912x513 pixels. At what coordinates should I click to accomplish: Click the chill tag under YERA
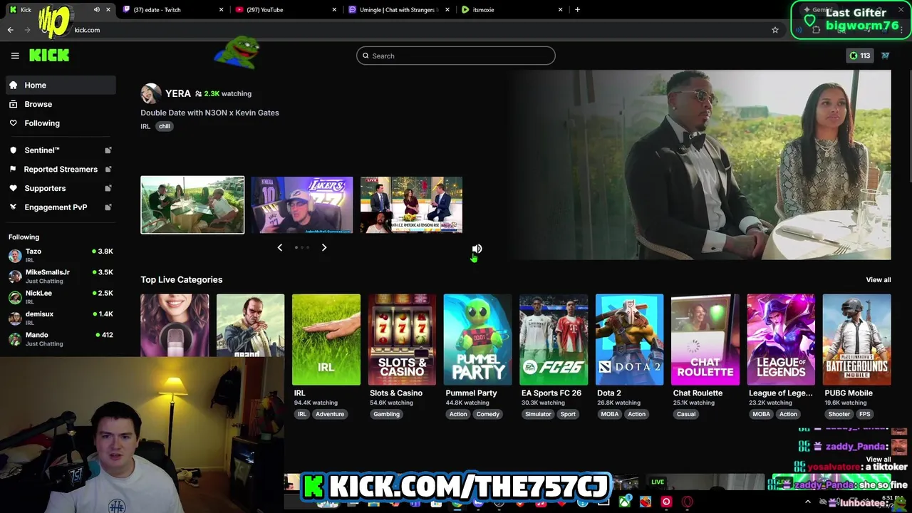(x=165, y=126)
